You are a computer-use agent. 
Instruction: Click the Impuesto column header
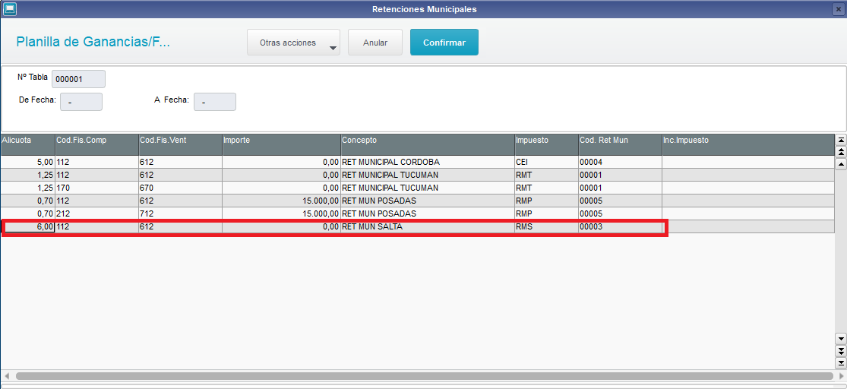click(547, 144)
